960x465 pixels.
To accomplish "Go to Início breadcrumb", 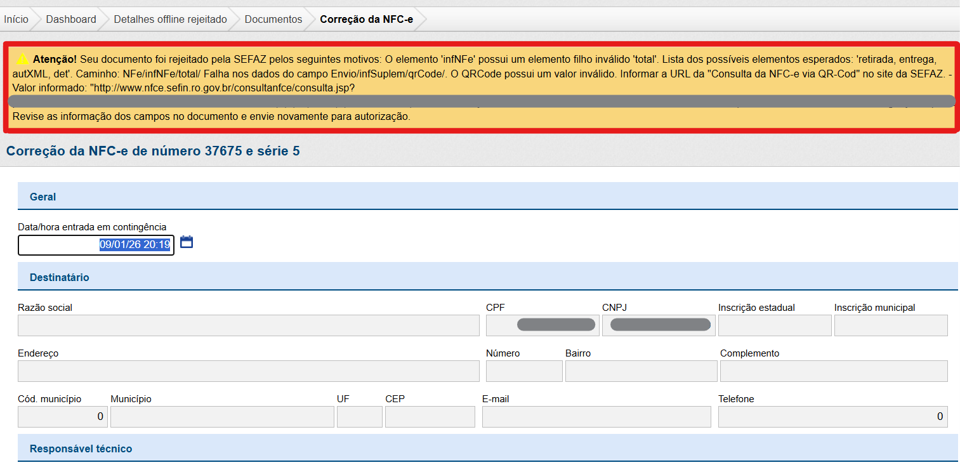I will pos(16,19).
